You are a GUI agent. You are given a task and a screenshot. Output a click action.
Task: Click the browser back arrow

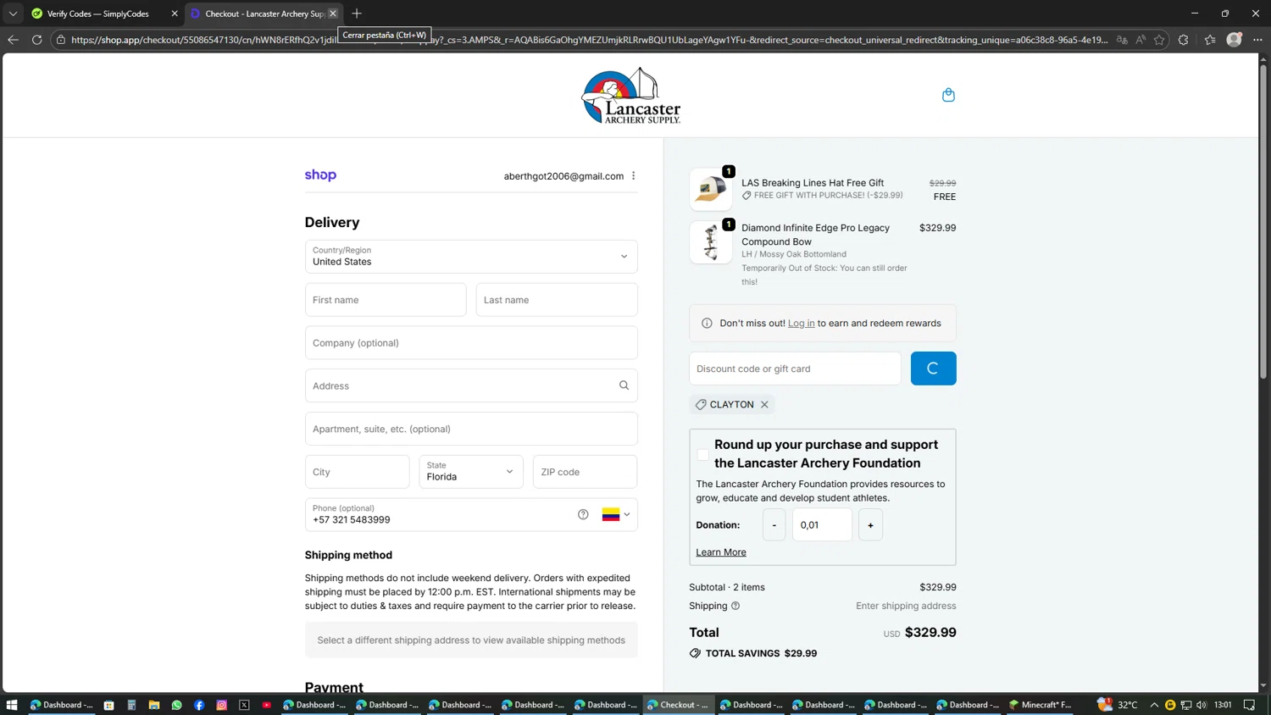coord(13,40)
